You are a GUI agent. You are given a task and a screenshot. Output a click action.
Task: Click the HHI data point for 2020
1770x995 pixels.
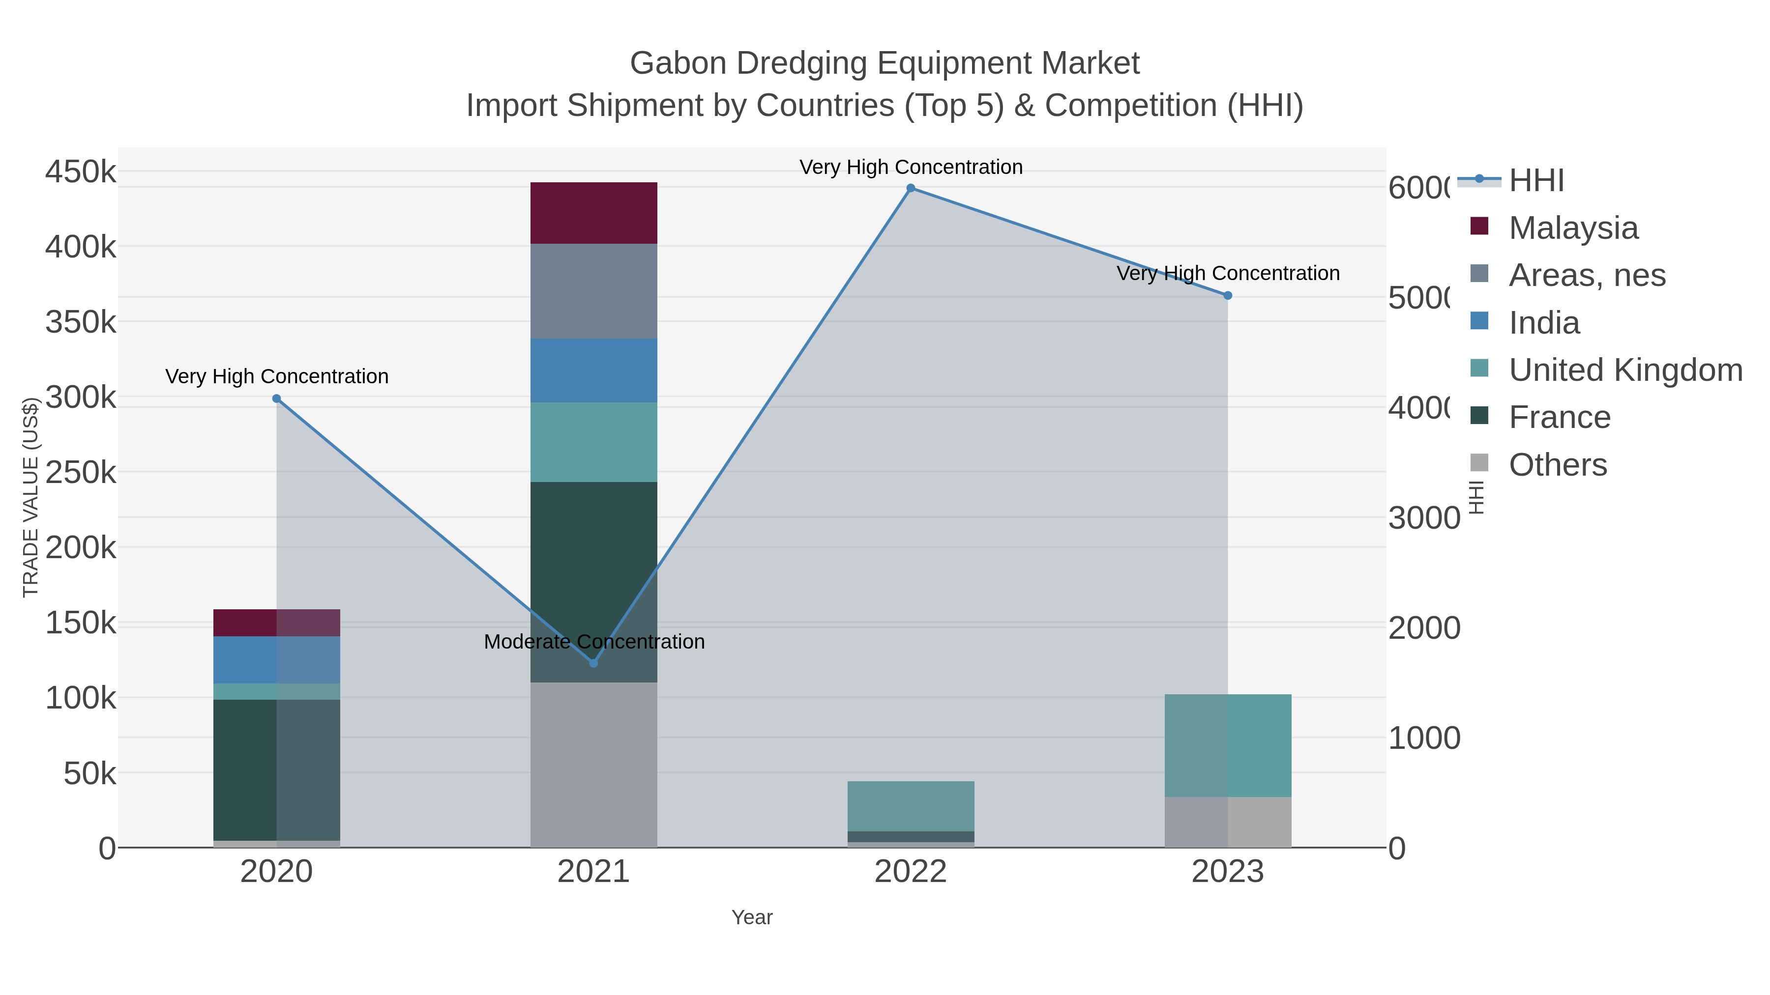(277, 398)
